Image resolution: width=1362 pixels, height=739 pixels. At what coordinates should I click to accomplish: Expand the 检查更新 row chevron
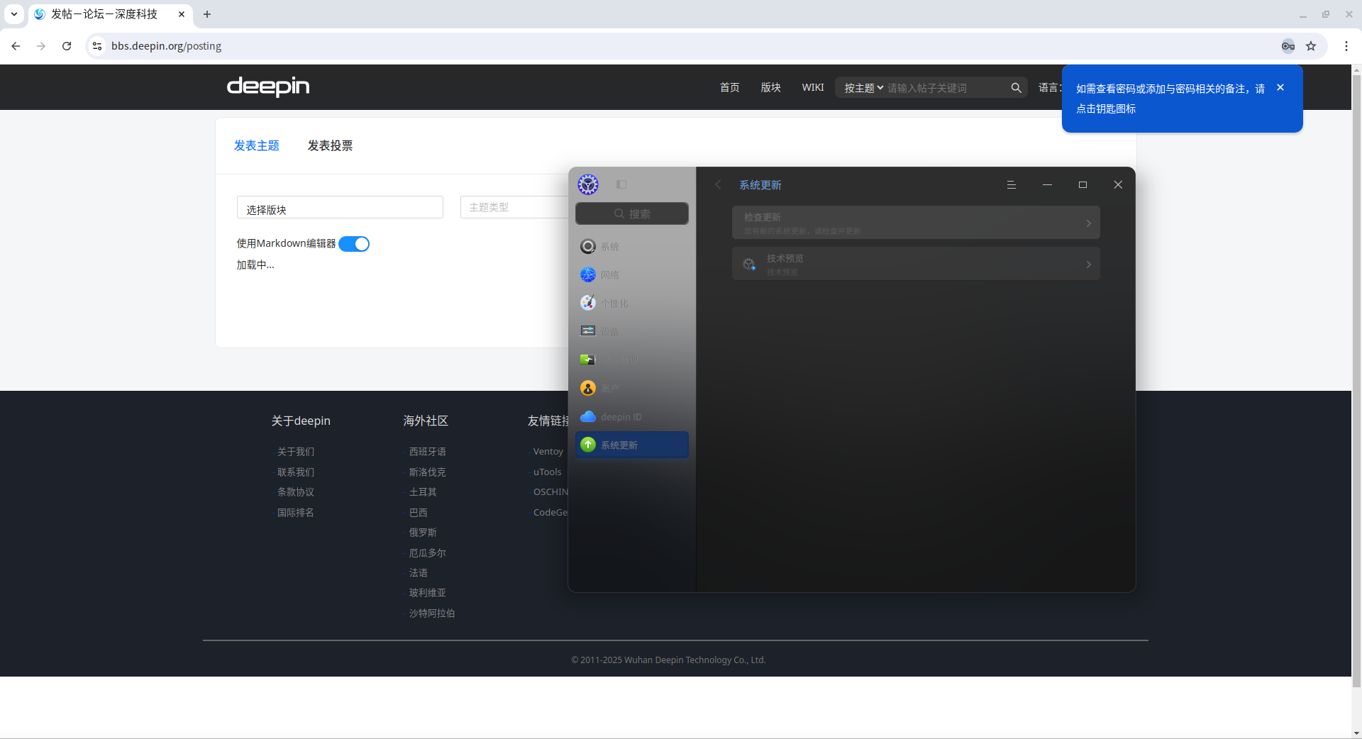click(x=1088, y=223)
